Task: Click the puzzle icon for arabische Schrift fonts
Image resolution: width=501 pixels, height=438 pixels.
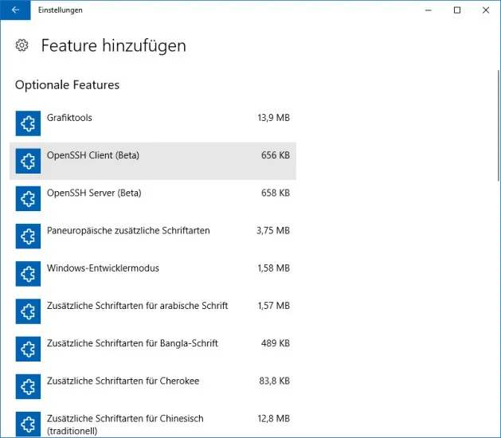Action: [28, 311]
